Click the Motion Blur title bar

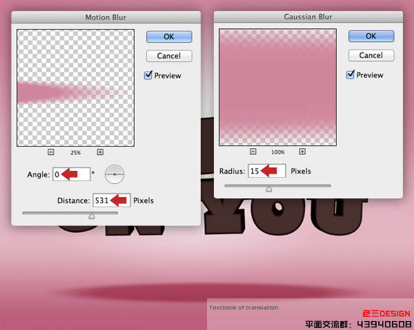[x=106, y=17]
